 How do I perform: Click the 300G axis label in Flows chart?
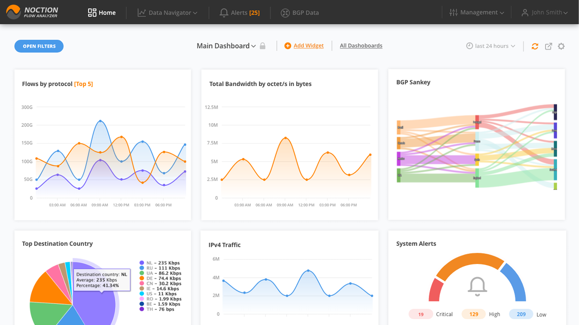coord(27,107)
